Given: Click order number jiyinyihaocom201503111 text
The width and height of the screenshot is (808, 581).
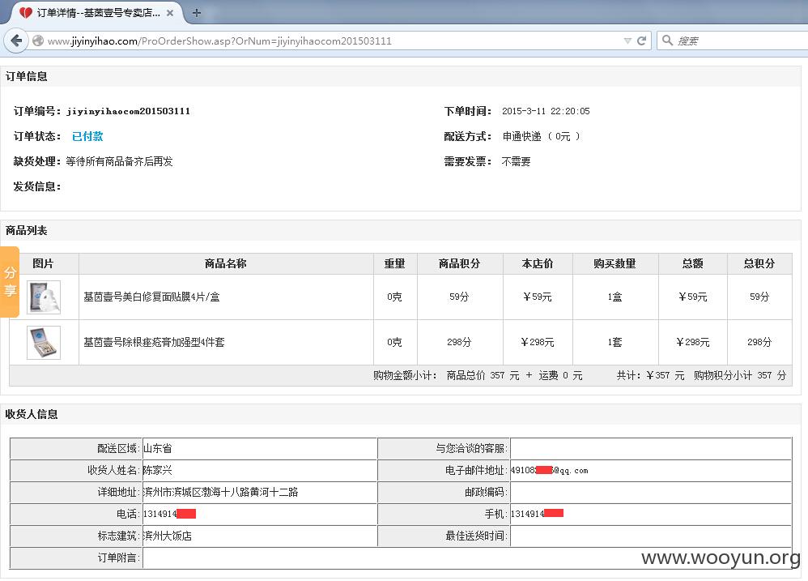Looking at the screenshot, I should (128, 111).
